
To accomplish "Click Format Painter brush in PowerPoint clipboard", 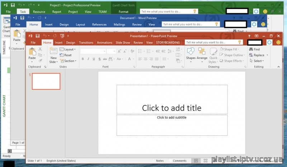I will coord(40,61).
